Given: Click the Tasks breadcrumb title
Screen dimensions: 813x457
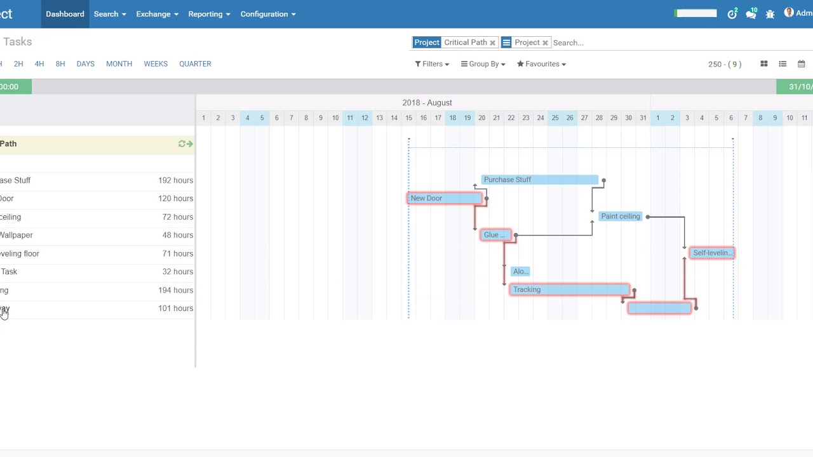Looking at the screenshot, I should pyautogui.click(x=17, y=42).
